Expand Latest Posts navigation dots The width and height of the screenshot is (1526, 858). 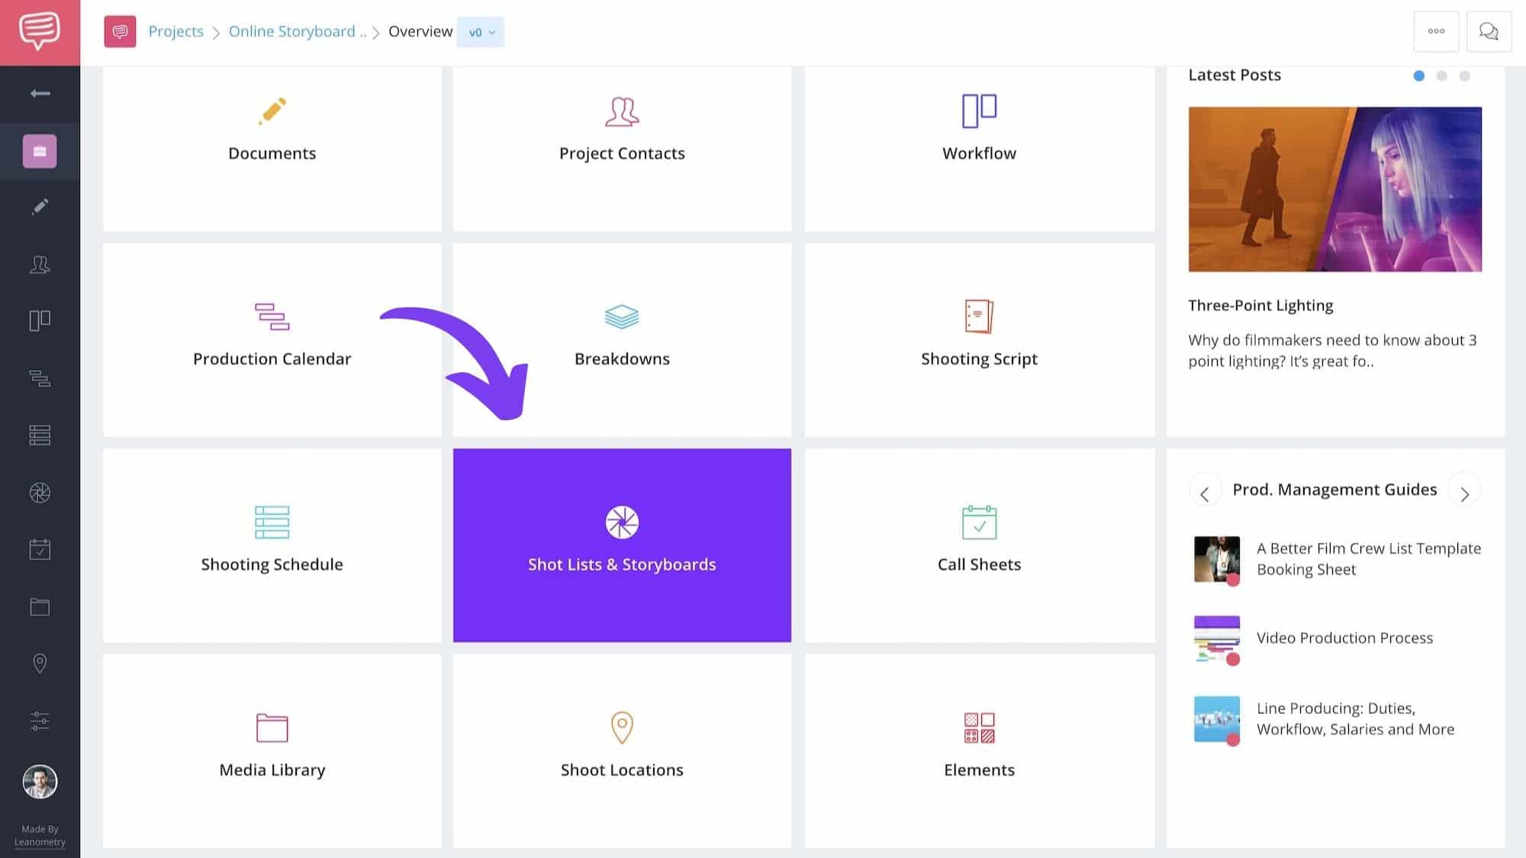click(1443, 76)
